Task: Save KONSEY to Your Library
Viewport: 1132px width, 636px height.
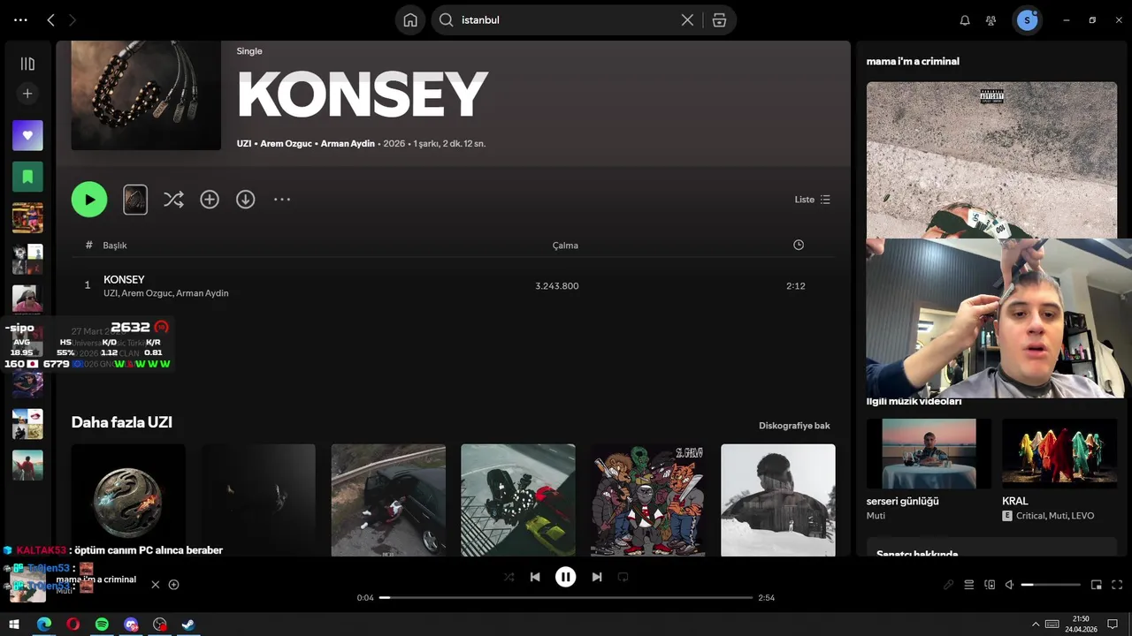Action: (210, 200)
